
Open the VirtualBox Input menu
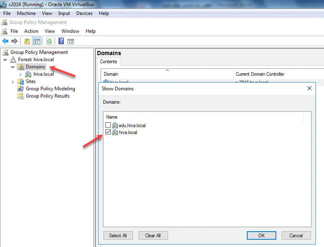click(64, 13)
